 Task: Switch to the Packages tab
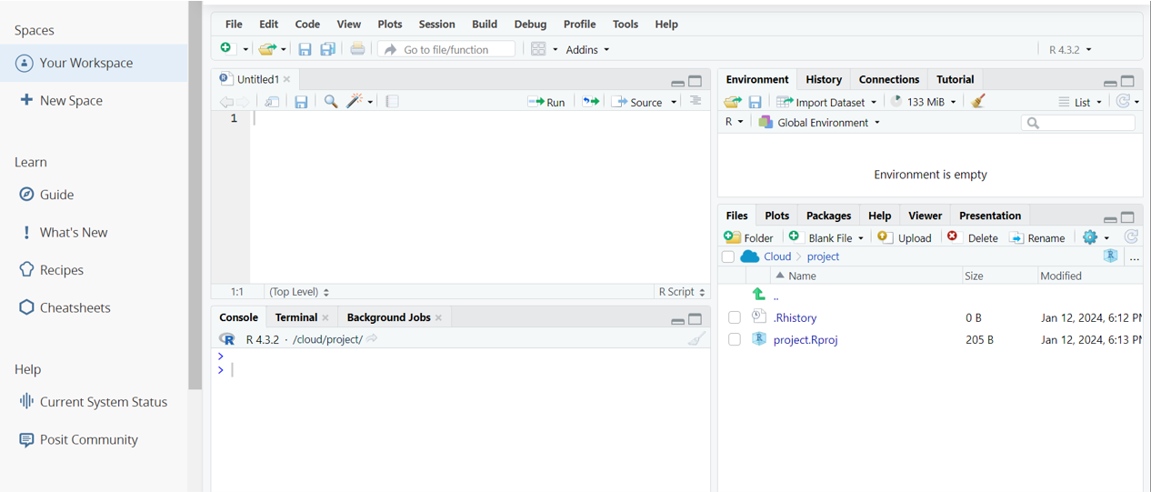click(828, 216)
